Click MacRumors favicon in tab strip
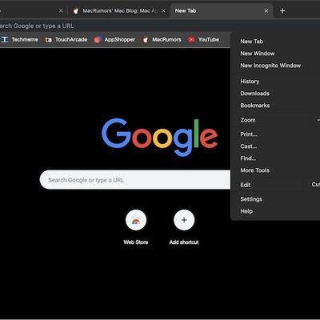Image resolution: width=320 pixels, height=320 pixels. pyautogui.click(x=76, y=11)
